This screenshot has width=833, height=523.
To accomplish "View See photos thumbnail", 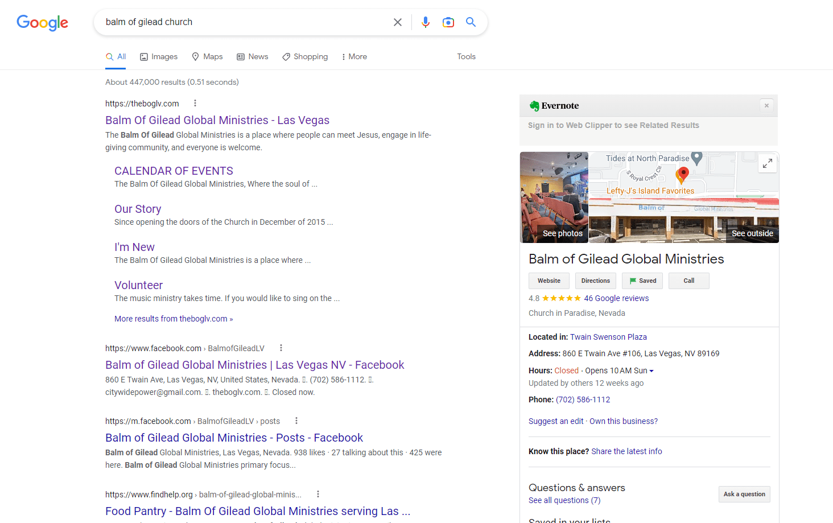I will [x=554, y=197].
